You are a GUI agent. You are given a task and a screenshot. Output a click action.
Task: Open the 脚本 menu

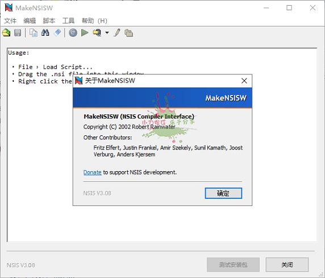pyautogui.click(x=49, y=20)
